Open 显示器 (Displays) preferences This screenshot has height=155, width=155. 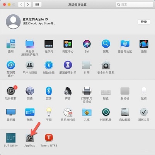point(11,112)
